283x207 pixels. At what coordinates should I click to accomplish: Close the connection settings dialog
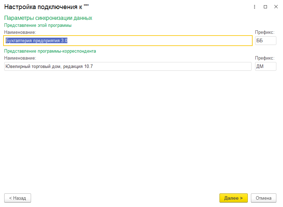(x=276, y=7)
